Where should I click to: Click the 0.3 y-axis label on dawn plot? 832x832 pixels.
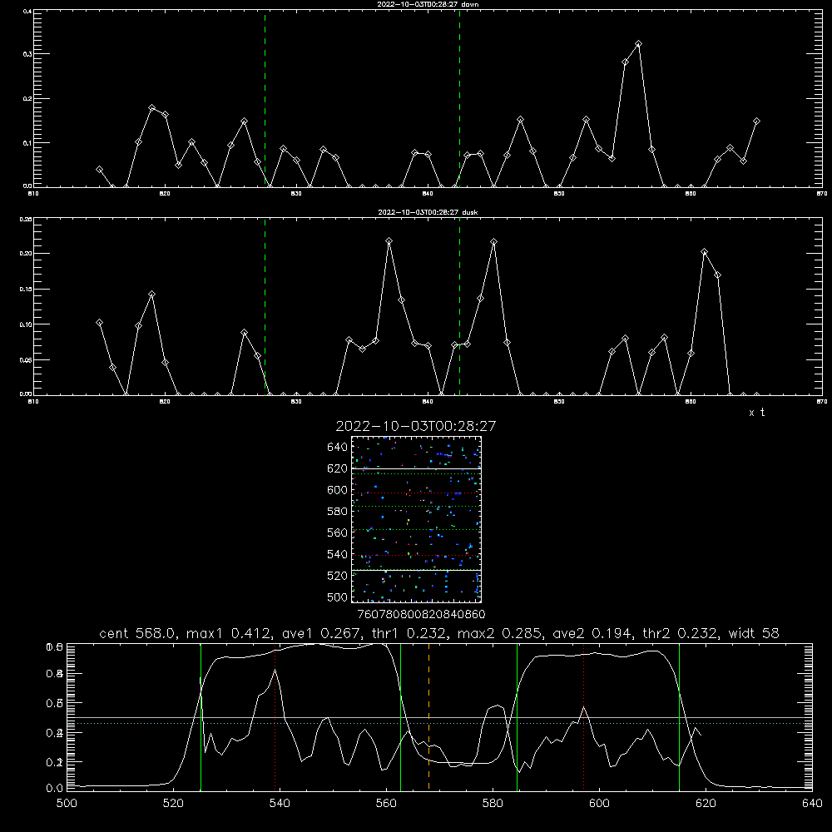pos(26,54)
